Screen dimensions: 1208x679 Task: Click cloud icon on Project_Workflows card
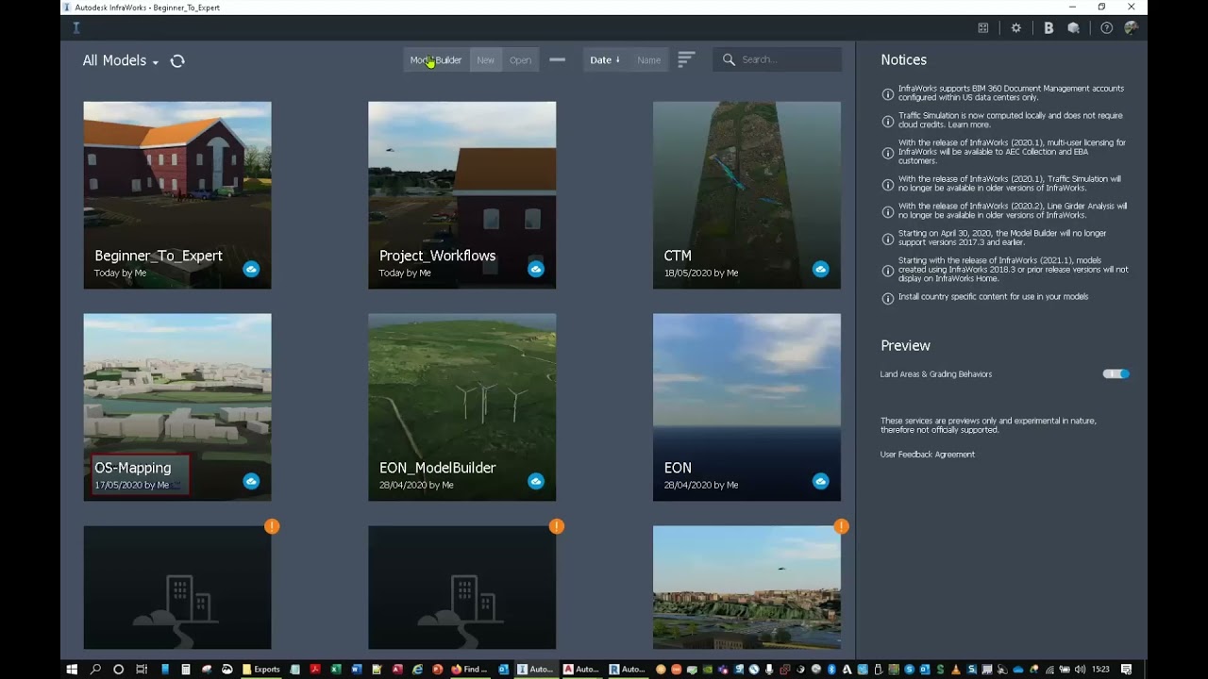536,270
